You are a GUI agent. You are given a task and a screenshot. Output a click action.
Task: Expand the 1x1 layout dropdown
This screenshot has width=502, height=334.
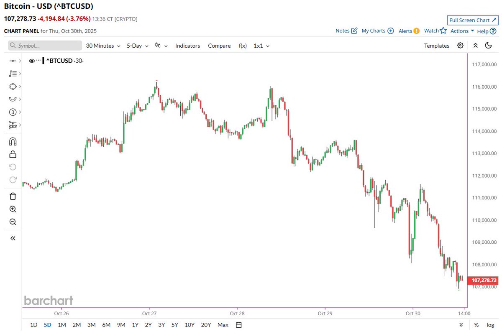tap(261, 46)
